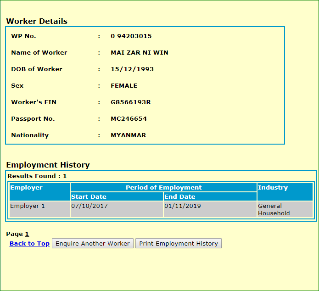Image resolution: width=319 pixels, height=291 pixels.
Task: Click the Period of Employment header
Action: 163,188
